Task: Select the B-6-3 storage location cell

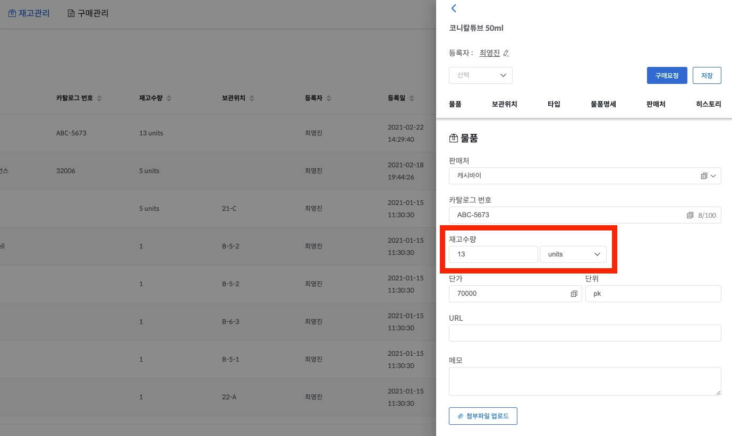Action: 231,322
